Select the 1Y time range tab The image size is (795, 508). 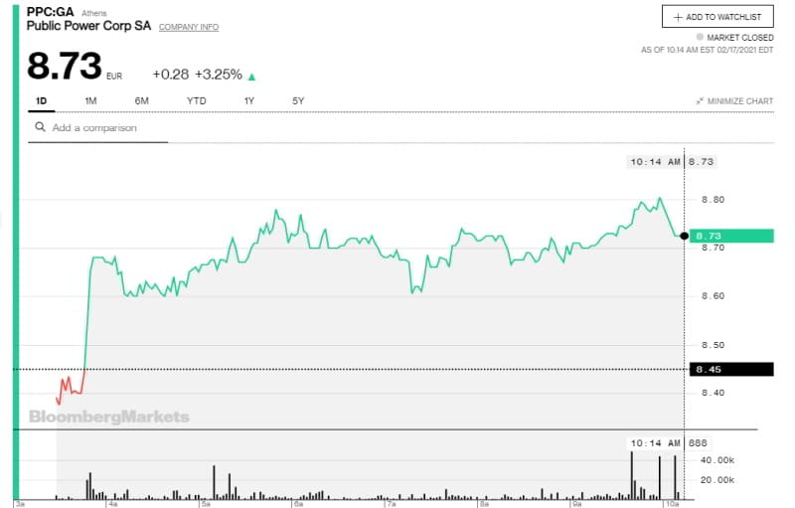249,100
